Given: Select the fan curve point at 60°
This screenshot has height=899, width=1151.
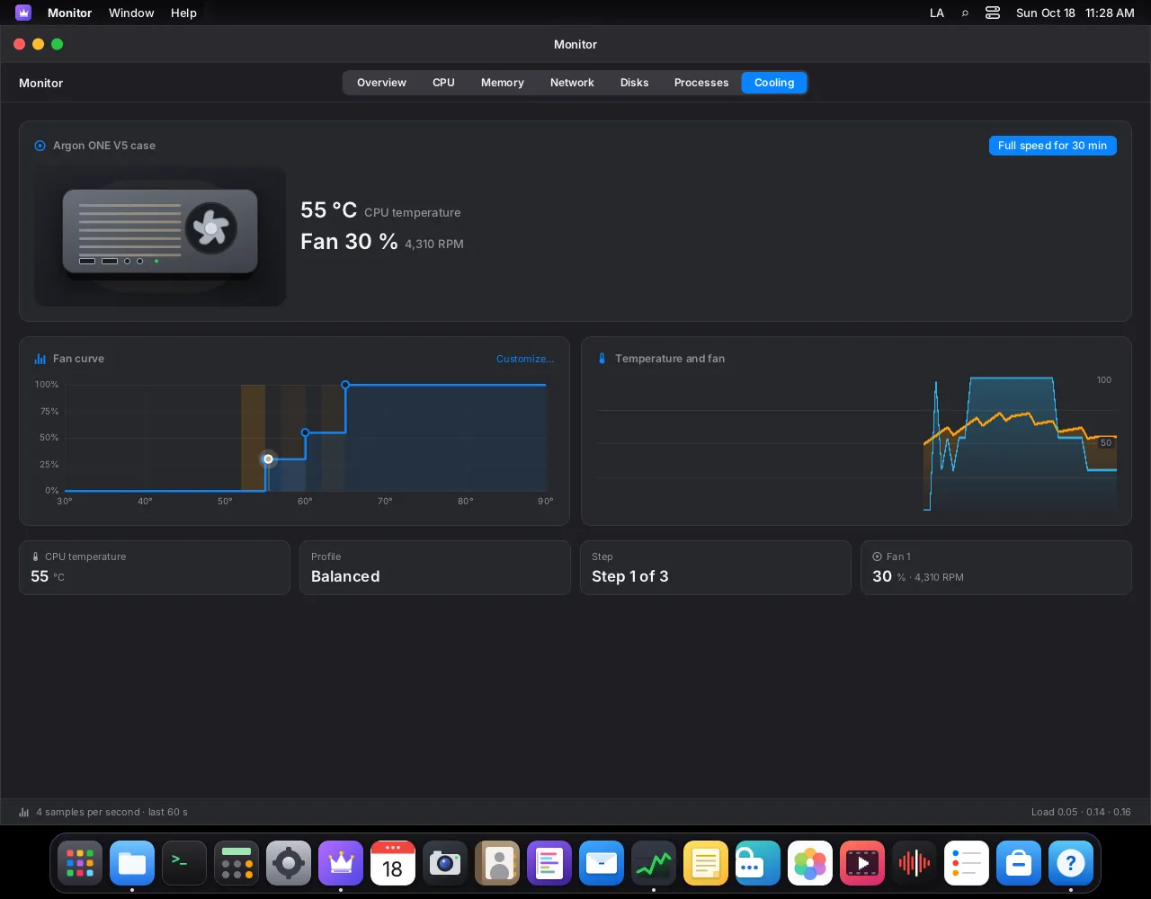Looking at the screenshot, I should coord(306,433).
